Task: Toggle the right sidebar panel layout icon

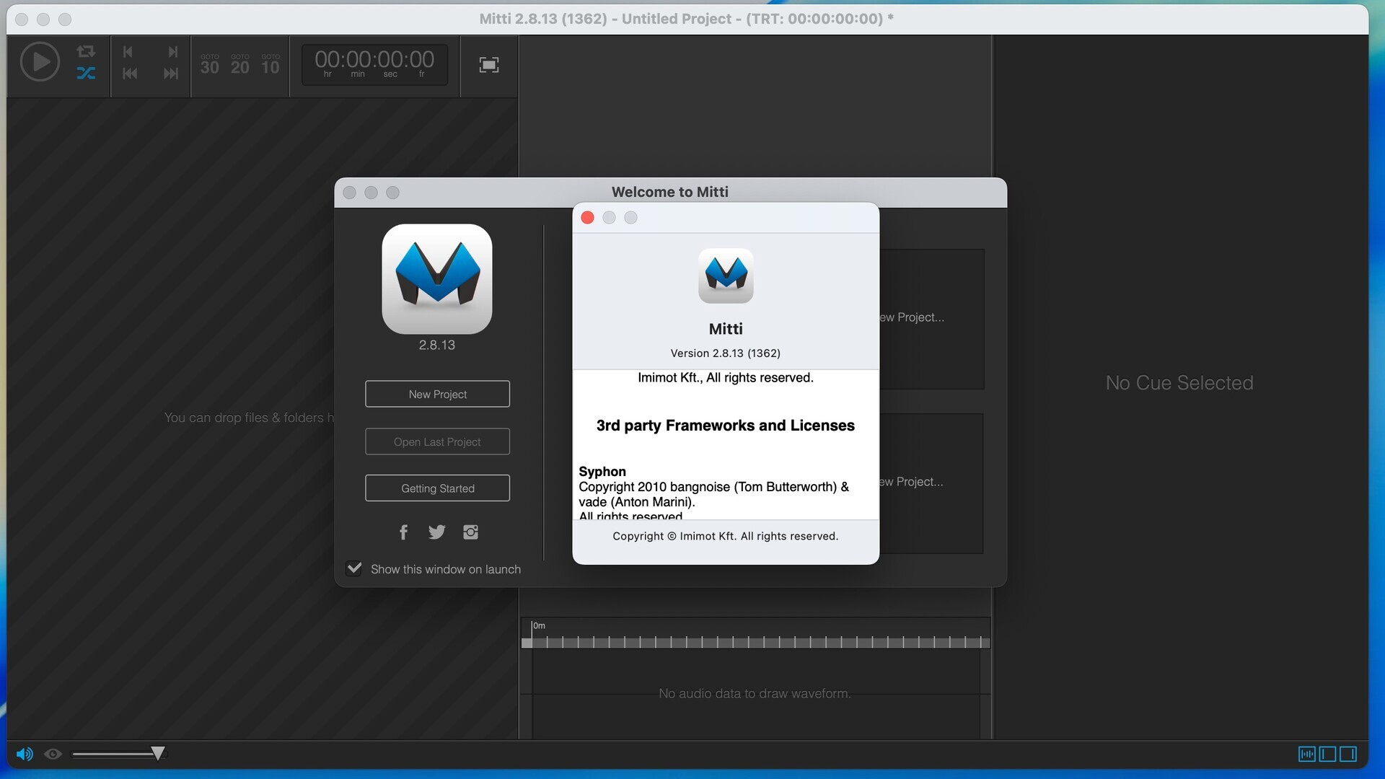Action: [1348, 754]
